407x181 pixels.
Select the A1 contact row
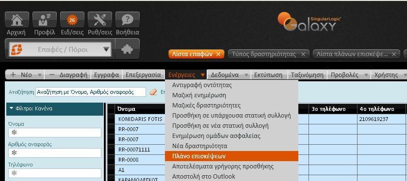(140, 170)
